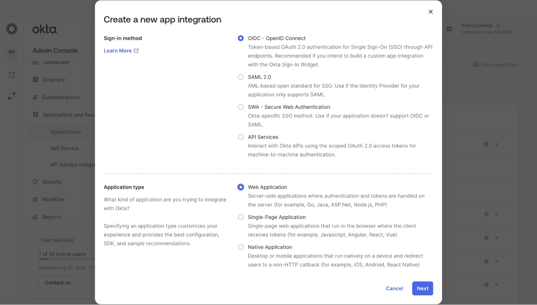This screenshot has height=305, width=537.
Task: Open API Service Integrations submenu item
Action: 72,165
